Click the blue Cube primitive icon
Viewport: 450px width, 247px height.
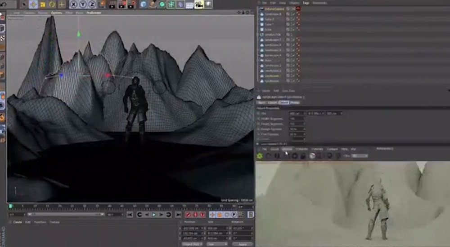click(x=144, y=4)
